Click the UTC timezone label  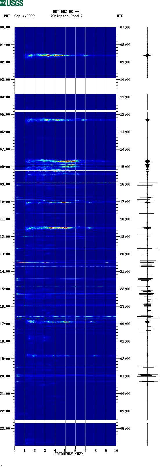(x=120, y=16)
